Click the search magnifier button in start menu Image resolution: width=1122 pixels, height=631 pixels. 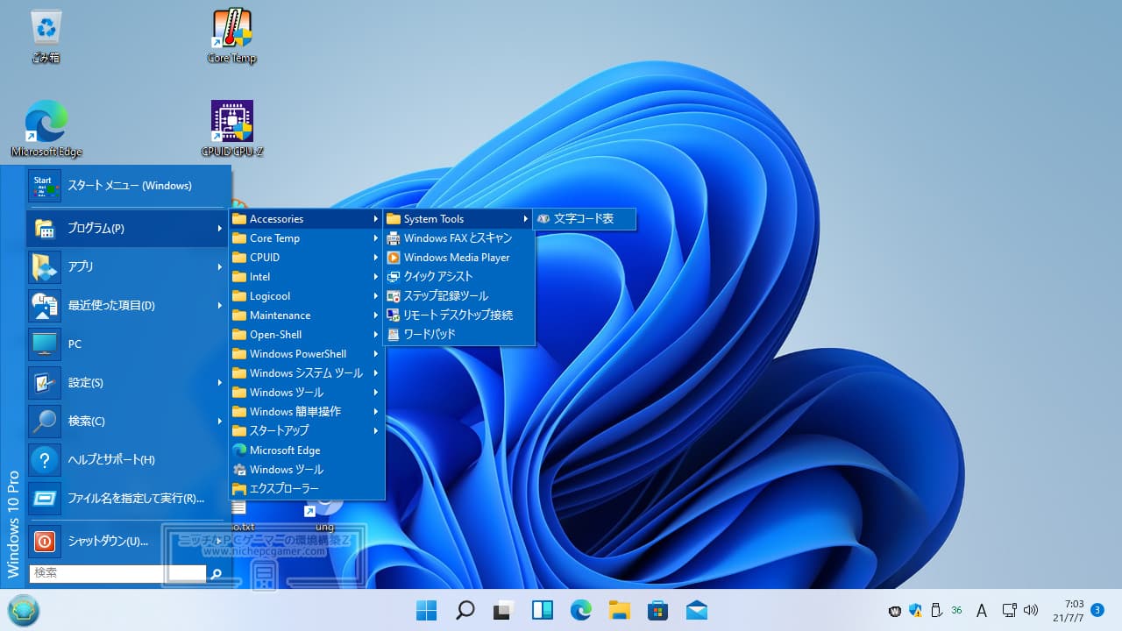(216, 573)
